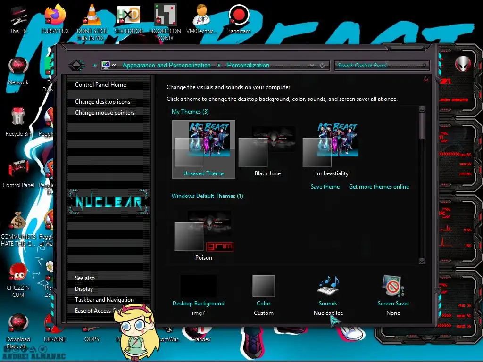Launch the CHUZZIN CUM shortcut
This screenshot has width=483, height=362.
coord(18,280)
